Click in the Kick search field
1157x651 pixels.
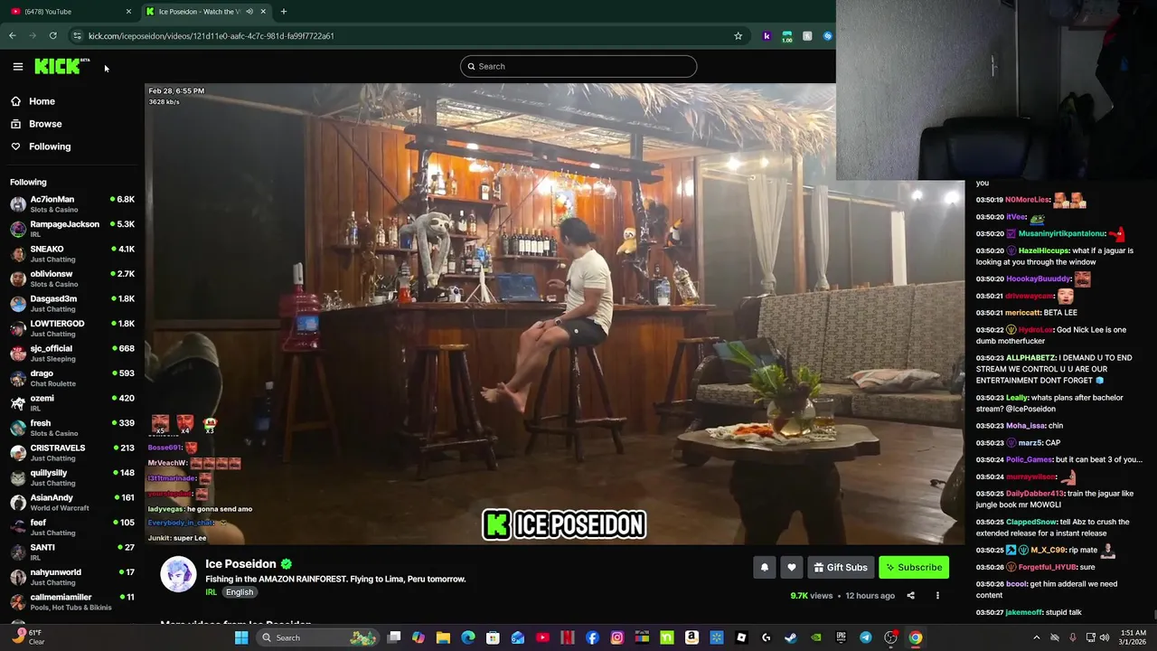point(578,66)
